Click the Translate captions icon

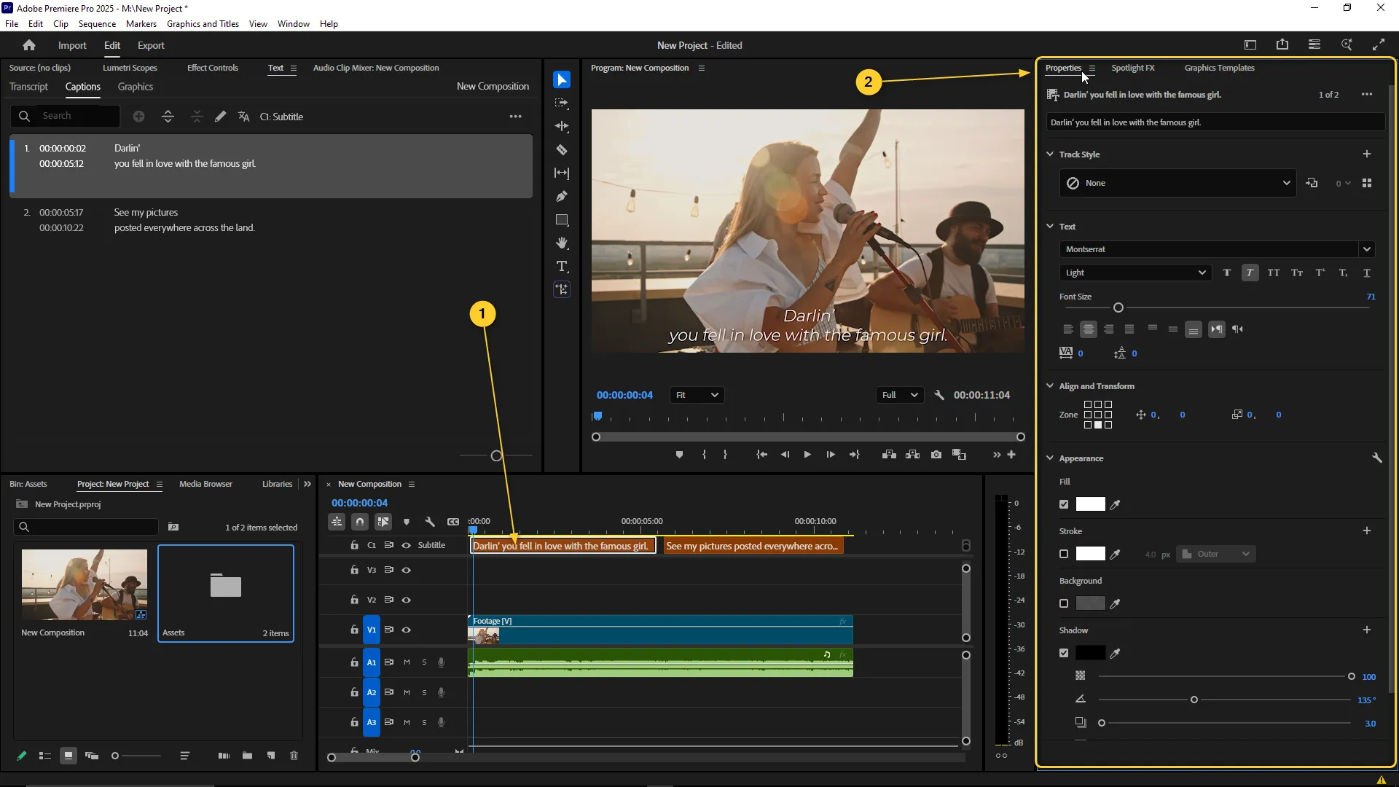click(x=244, y=117)
